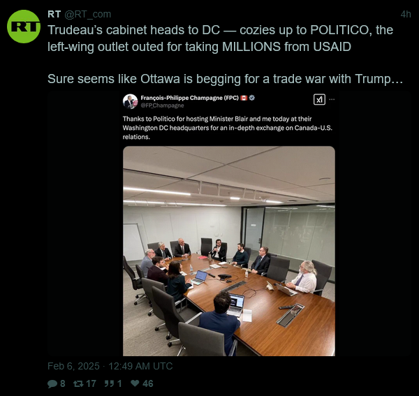The image size is (419, 396).
Task: Click François-Philippe Champagne's profile picture
Action: point(130,101)
